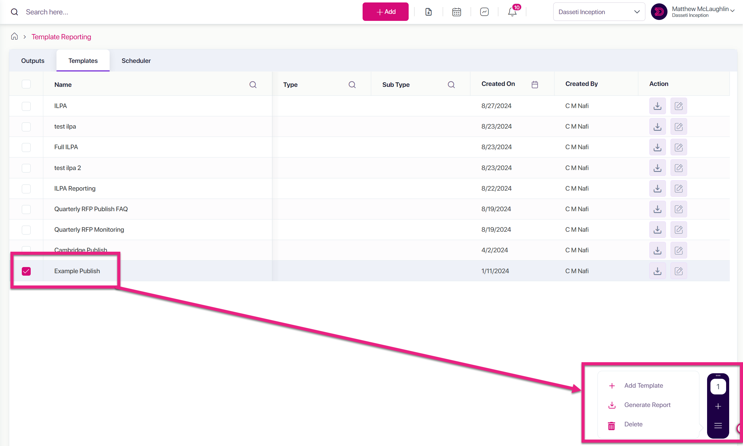
Task: Edit Quarterly RFP Monitoring template
Action: click(x=679, y=230)
